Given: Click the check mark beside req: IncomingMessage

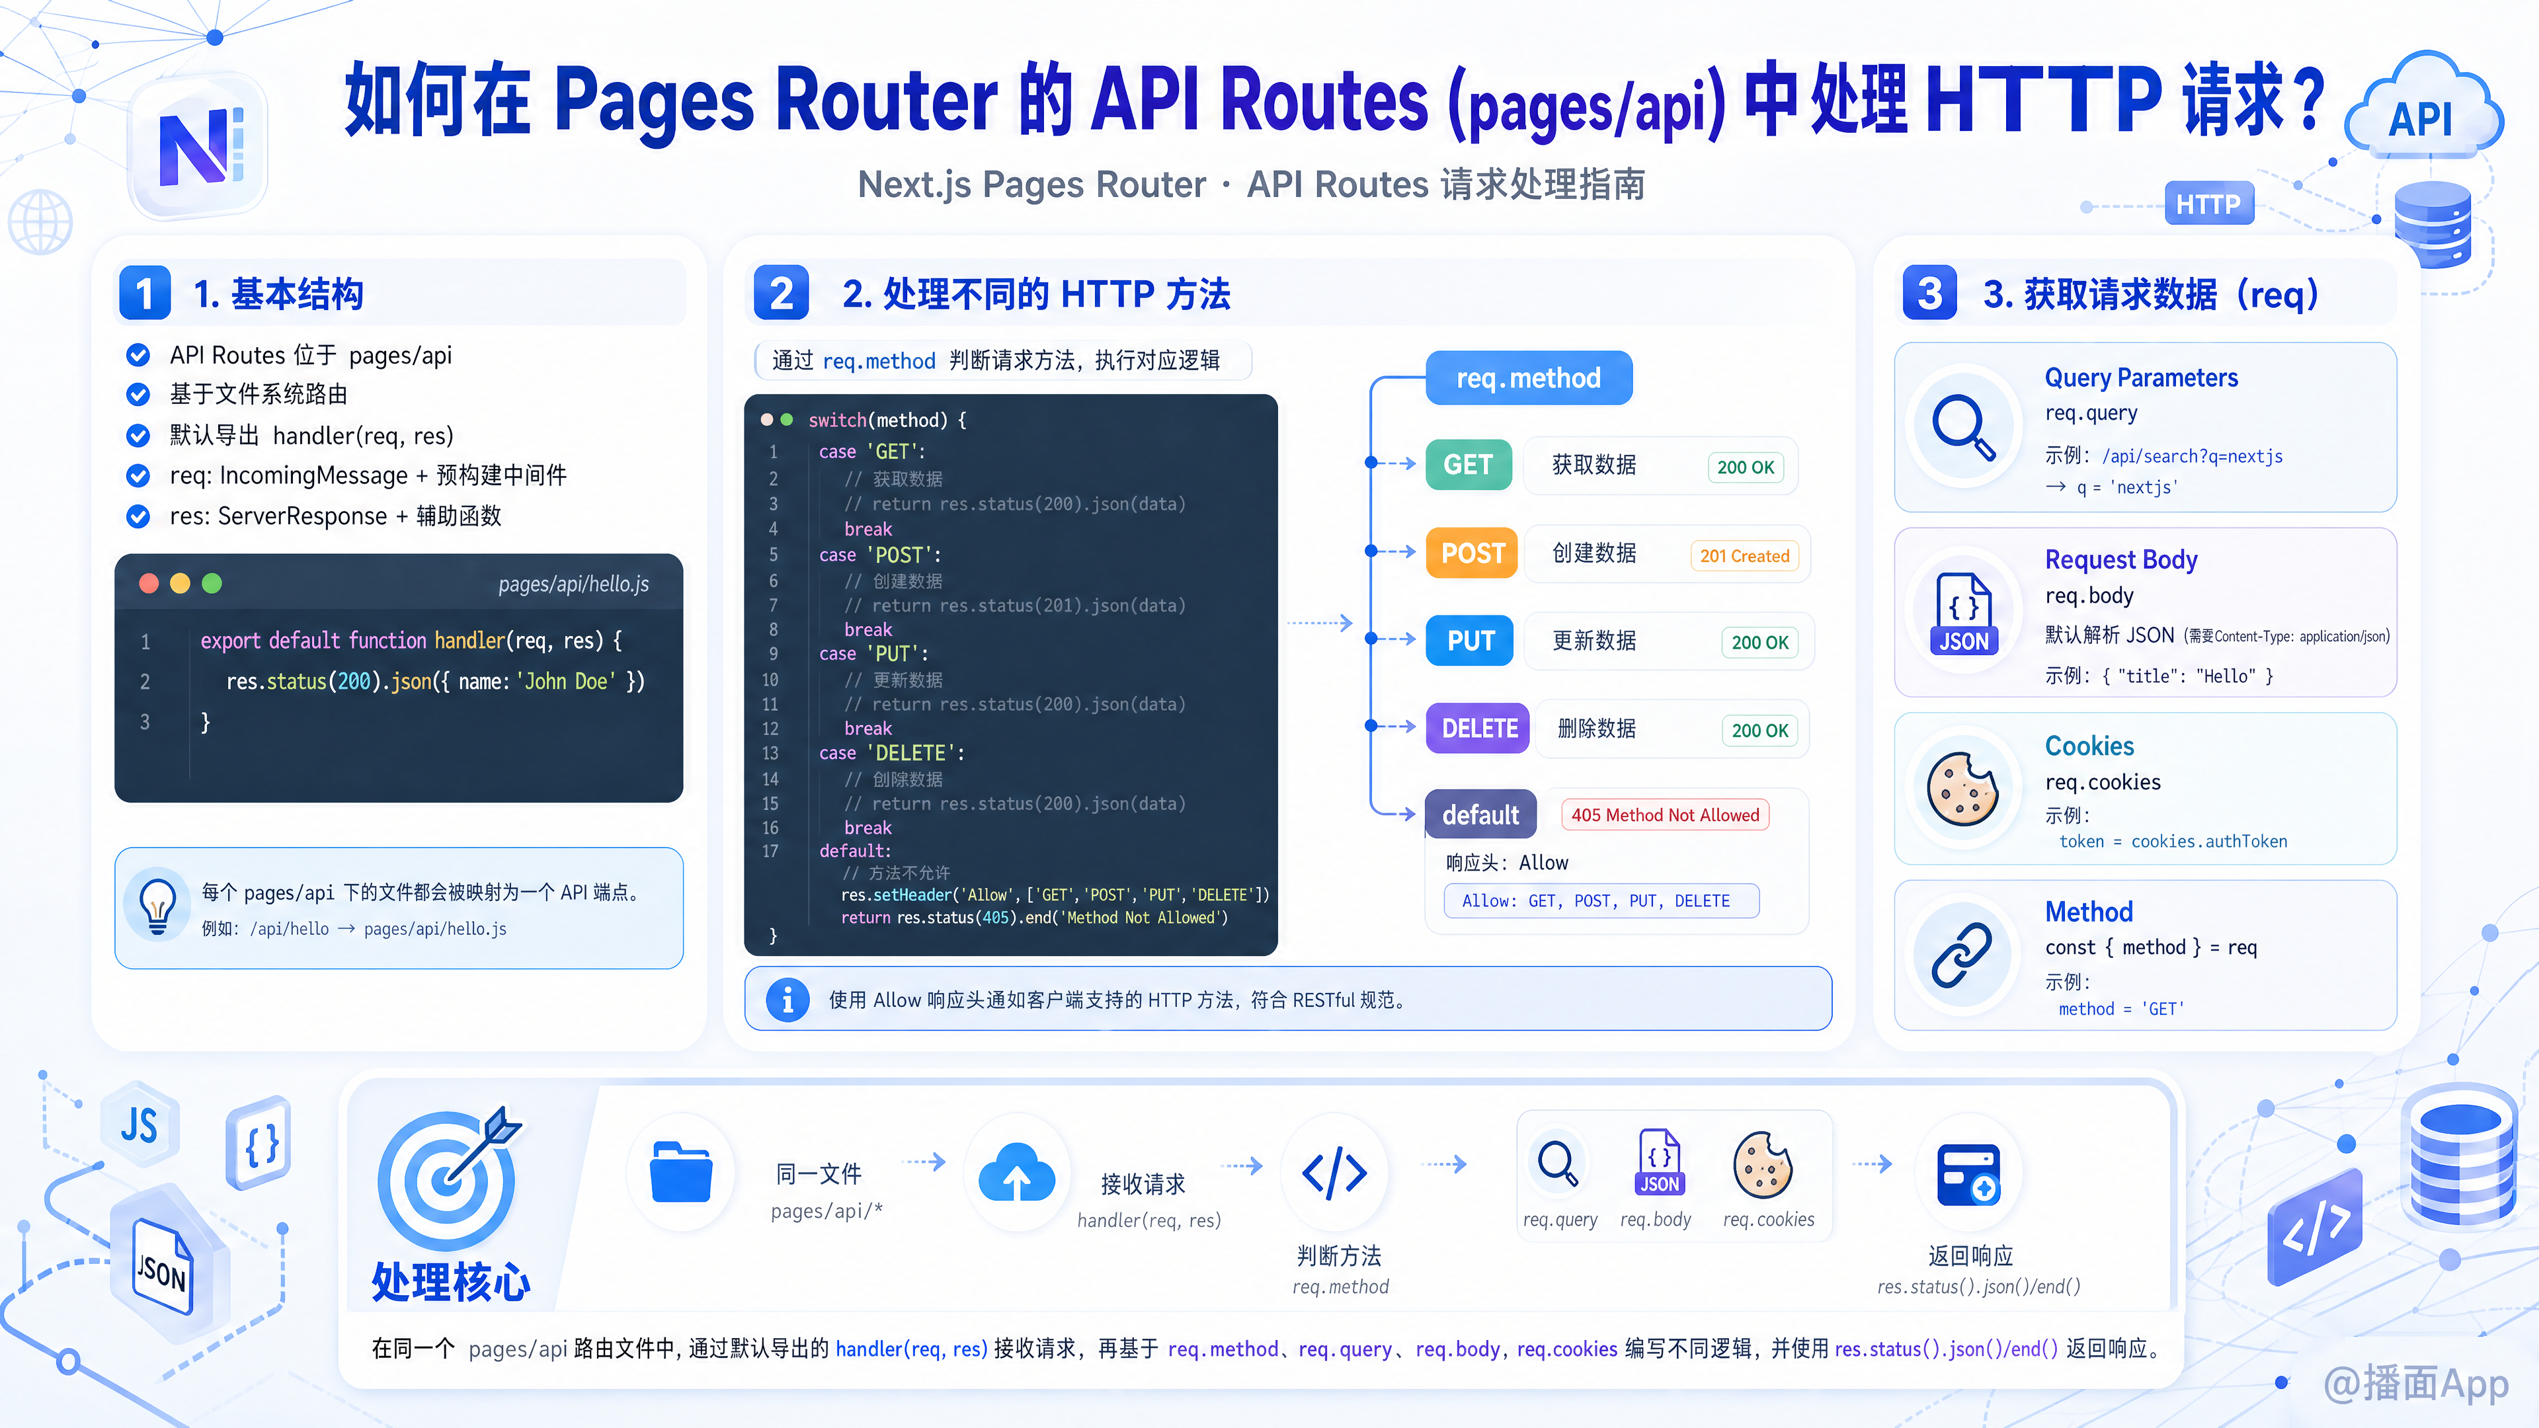Looking at the screenshot, I should [139, 476].
